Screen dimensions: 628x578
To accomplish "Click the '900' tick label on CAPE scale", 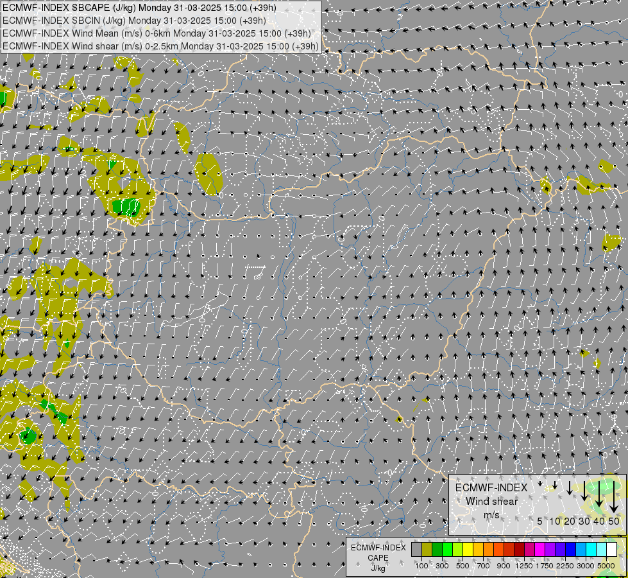I will (x=504, y=566).
